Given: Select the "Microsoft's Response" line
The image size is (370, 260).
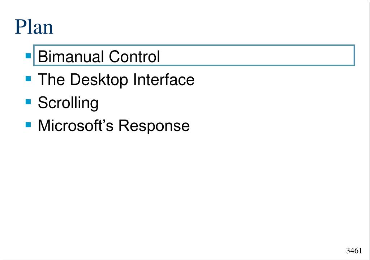Looking at the screenshot, I should [114, 126].
